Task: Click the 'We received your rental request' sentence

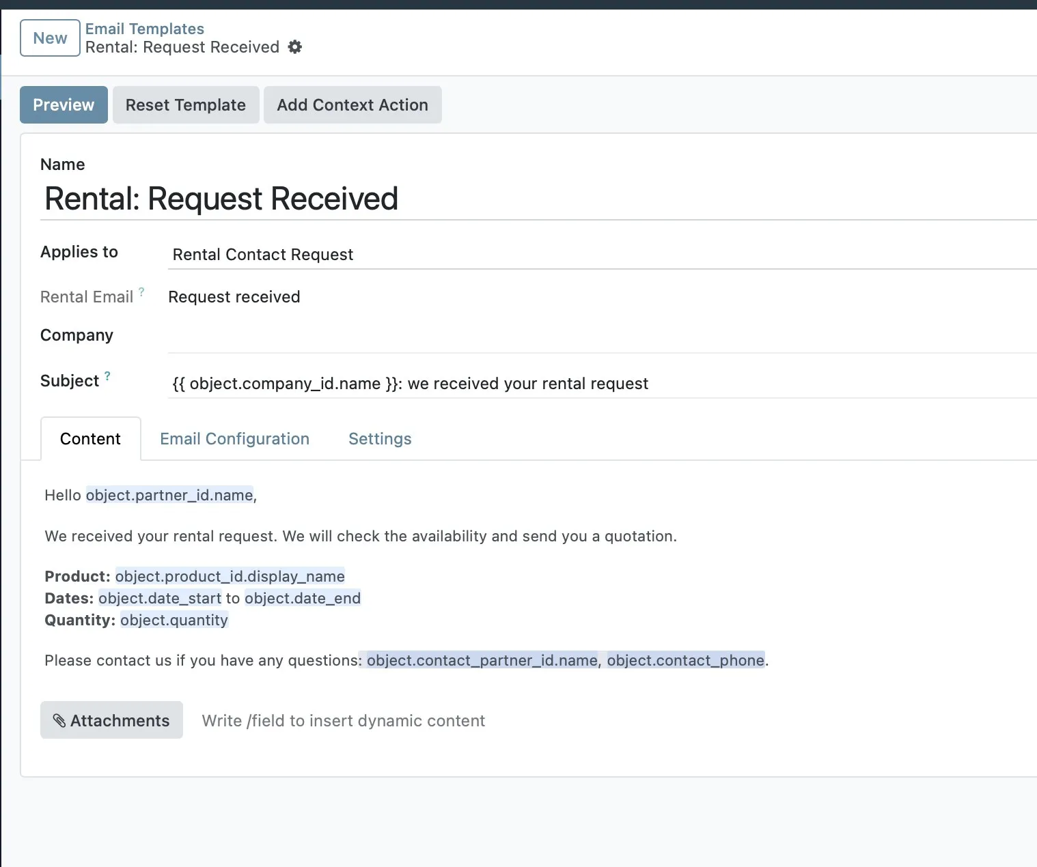Action: click(x=361, y=536)
